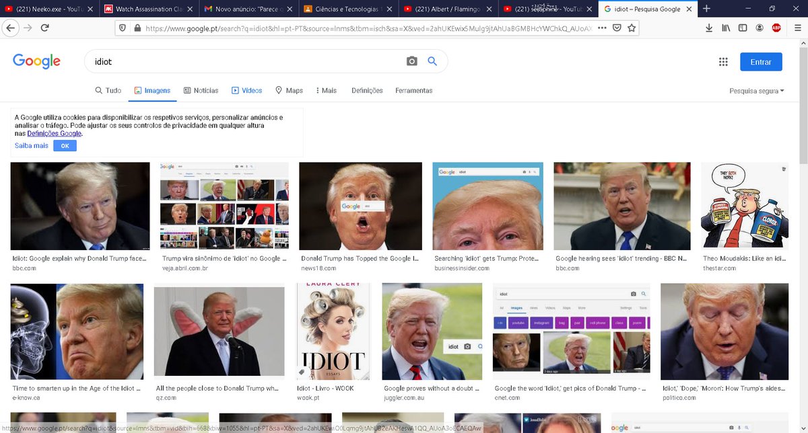Go back with the browser back arrow
The width and height of the screenshot is (808, 433).
[x=11, y=28]
